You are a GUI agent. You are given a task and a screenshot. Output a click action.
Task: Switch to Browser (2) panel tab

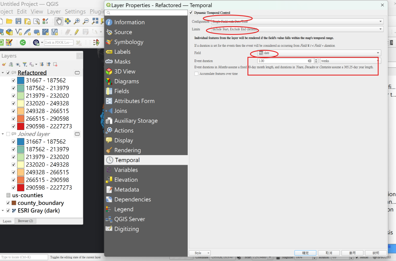pos(26,221)
